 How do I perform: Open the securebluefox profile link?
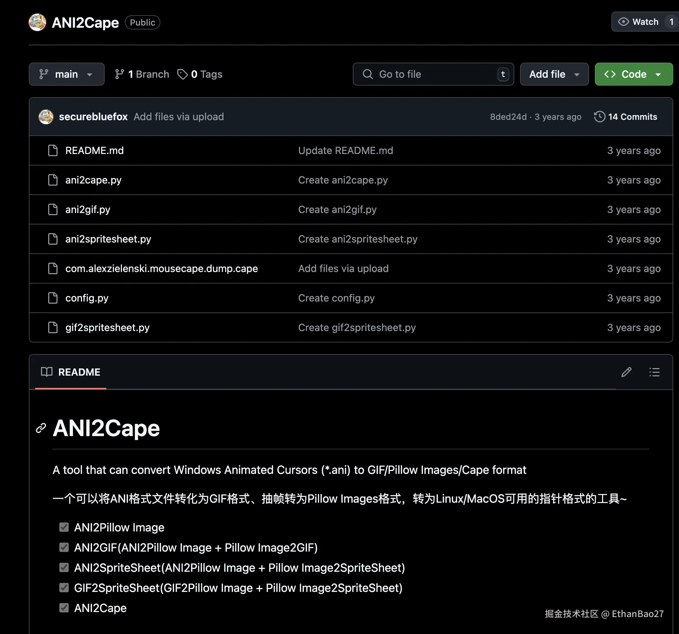coord(93,117)
